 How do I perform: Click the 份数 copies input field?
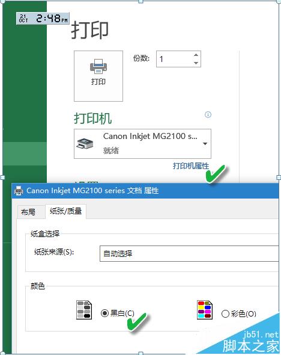(178, 59)
